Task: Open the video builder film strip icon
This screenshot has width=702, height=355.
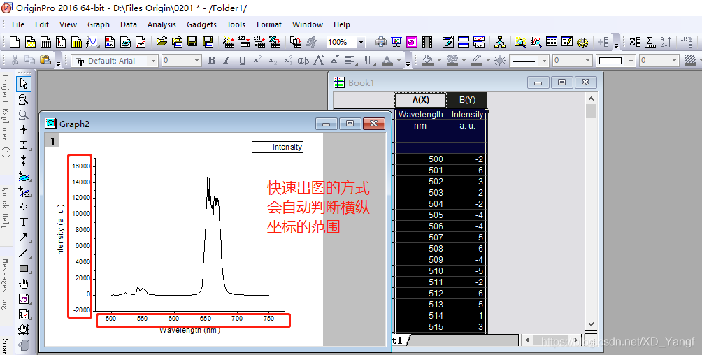Action: 427,42
